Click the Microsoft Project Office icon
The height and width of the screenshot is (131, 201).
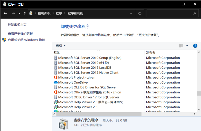(x=56, y=77)
